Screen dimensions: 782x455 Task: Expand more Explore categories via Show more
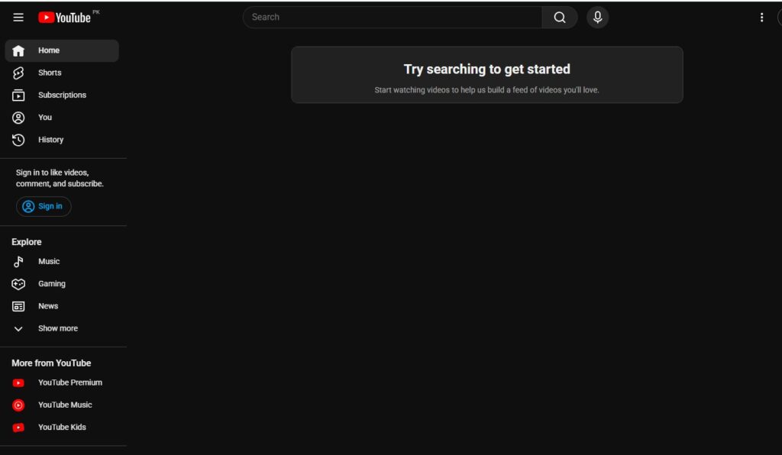[x=18, y=328]
